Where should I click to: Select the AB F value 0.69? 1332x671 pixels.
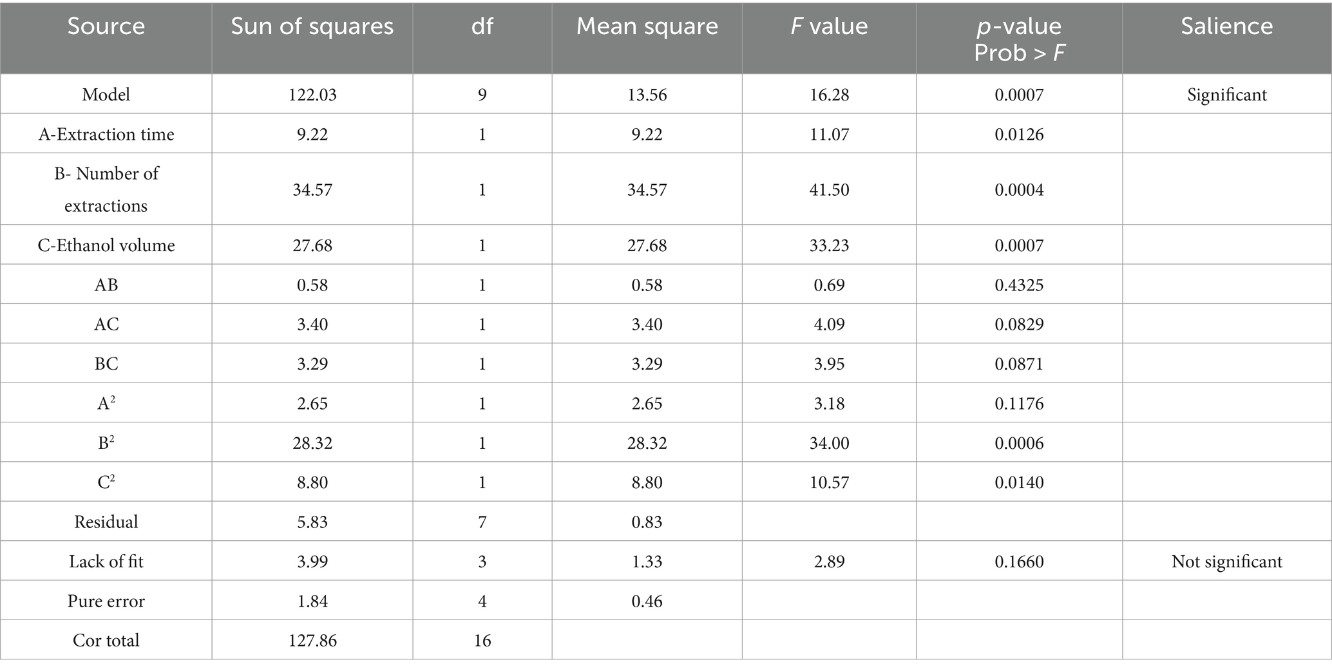(829, 285)
